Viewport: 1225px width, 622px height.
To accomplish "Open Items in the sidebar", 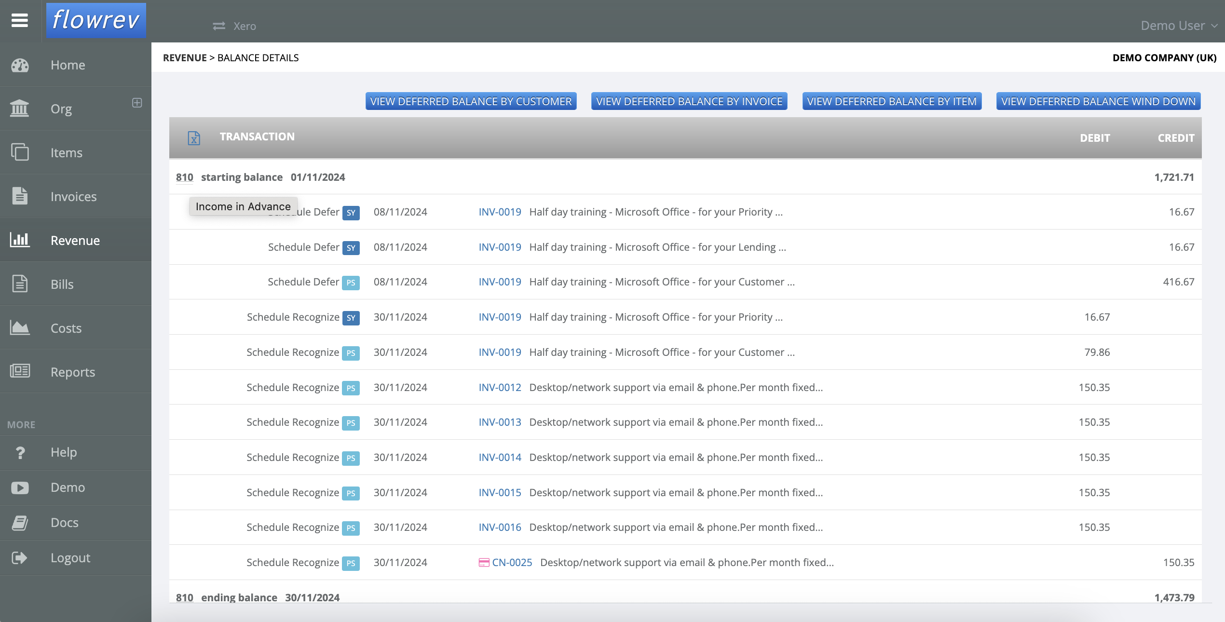I will (x=67, y=152).
